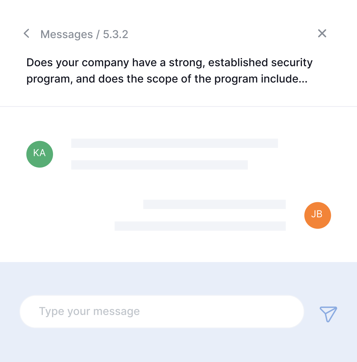The height and width of the screenshot is (362, 357).
Task: Open the orange JB user avatar
Action: click(318, 216)
